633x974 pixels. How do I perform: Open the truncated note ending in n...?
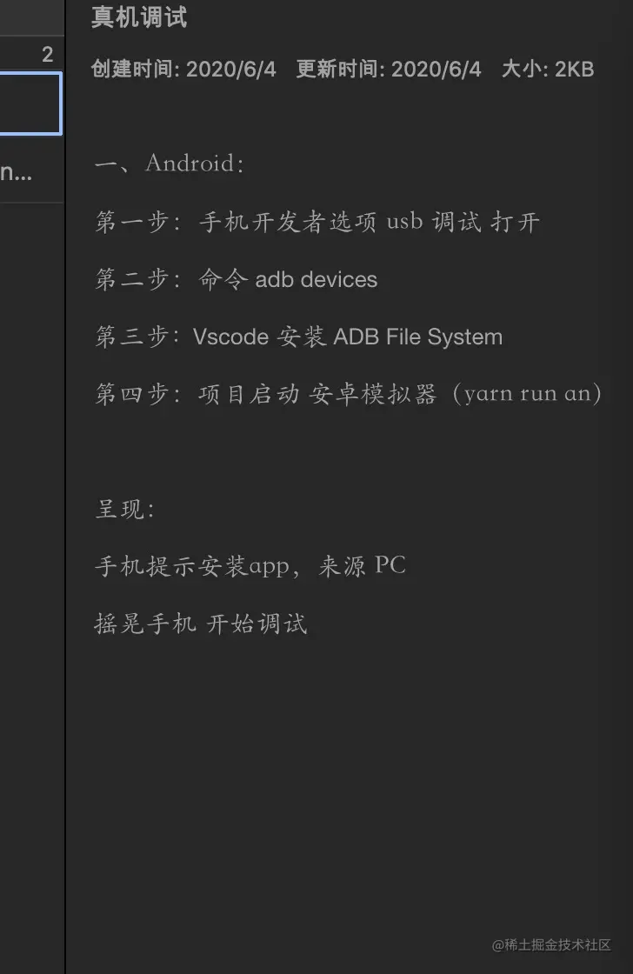point(17,172)
